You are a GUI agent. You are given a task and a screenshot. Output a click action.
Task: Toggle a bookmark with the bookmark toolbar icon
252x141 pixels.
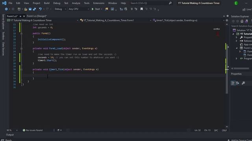(142, 9)
